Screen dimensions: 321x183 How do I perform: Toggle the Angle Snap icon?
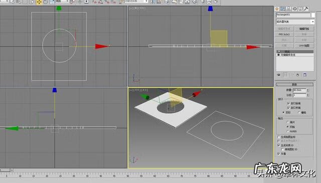[100, 2]
